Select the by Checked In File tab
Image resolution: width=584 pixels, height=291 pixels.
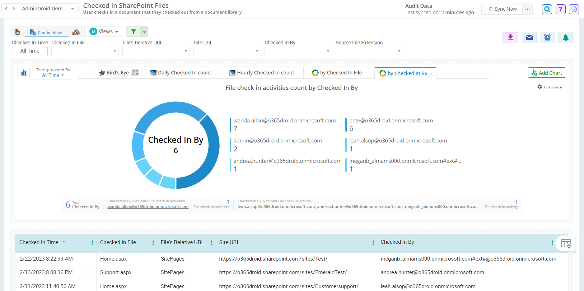tap(337, 73)
